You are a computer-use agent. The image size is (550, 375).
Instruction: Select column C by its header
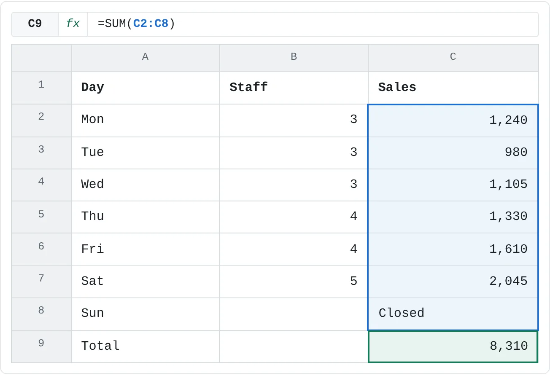(453, 58)
